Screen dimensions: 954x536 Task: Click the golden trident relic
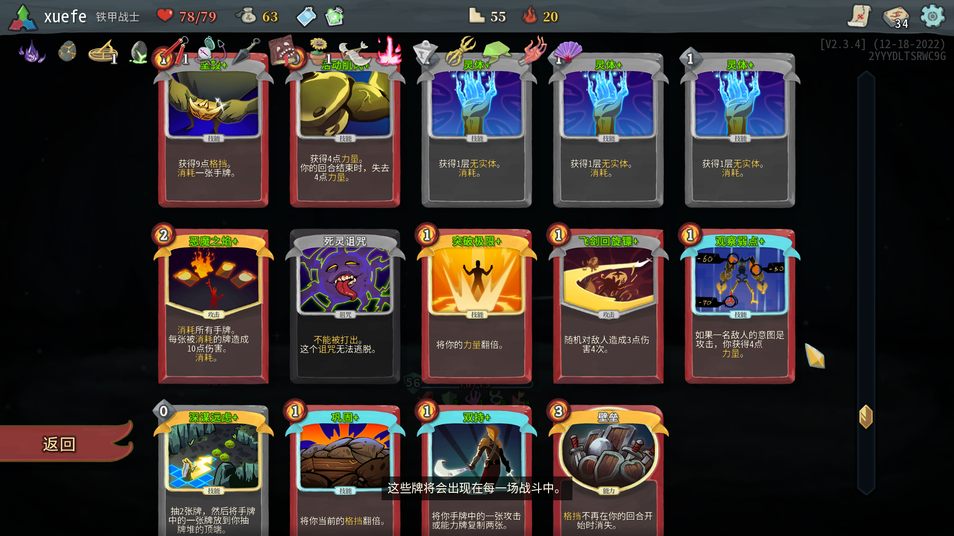460,50
